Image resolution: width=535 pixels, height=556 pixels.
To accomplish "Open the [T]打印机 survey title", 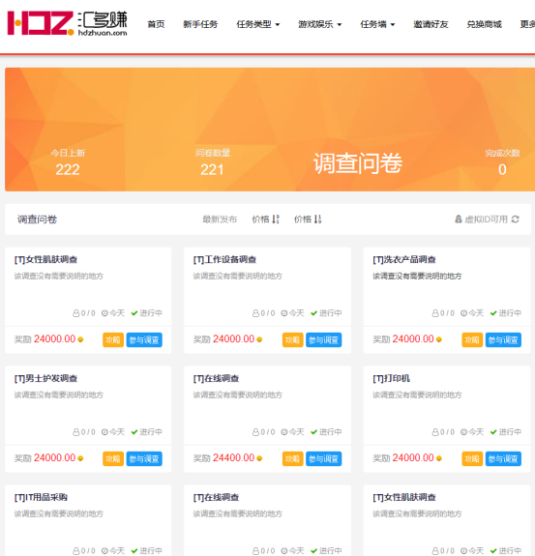I will point(391,378).
